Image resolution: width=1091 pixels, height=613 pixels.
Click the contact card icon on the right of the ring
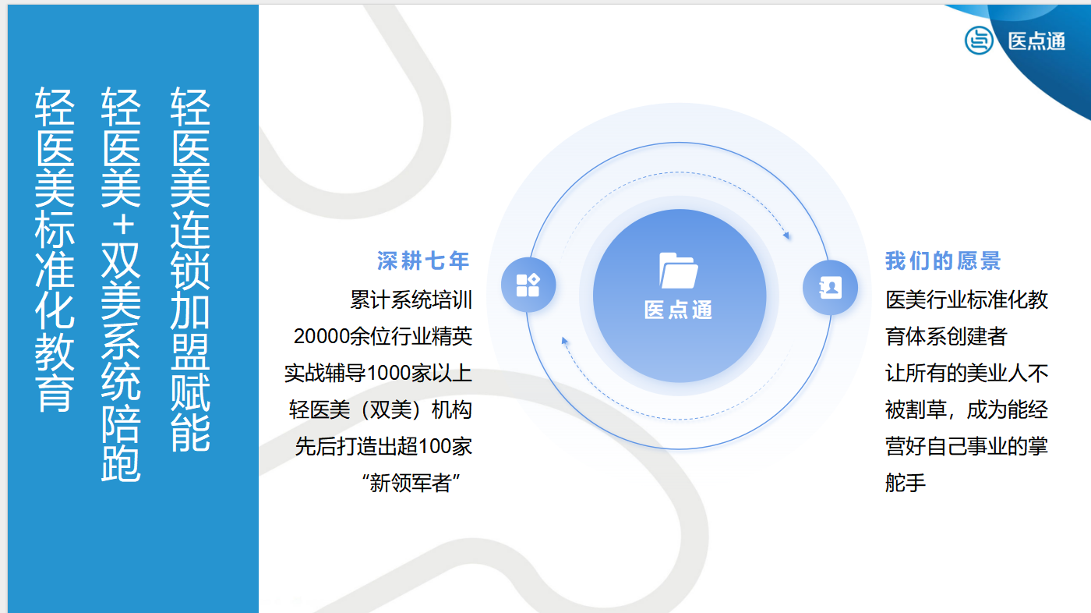pos(830,288)
